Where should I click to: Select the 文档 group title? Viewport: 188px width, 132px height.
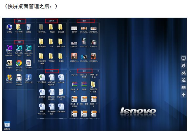(x=52, y=71)
